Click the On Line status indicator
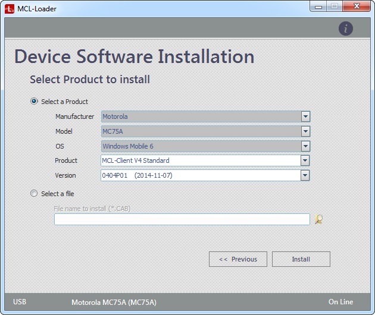This screenshot has height=315, width=375. (x=340, y=302)
